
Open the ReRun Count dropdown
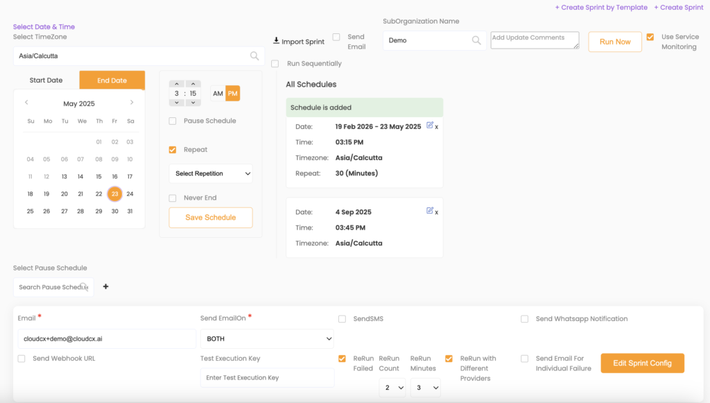392,388
